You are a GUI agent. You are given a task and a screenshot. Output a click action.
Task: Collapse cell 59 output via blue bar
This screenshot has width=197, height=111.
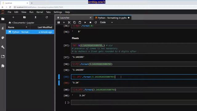coord(59,83)
